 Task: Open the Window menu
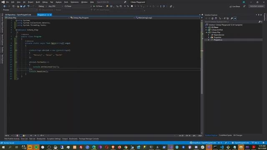pos(84,2)
